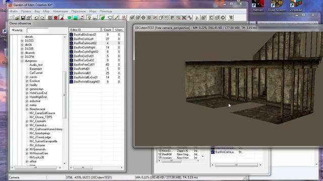Click the last toolbar icon with stacked lines

tap(231, 18)
